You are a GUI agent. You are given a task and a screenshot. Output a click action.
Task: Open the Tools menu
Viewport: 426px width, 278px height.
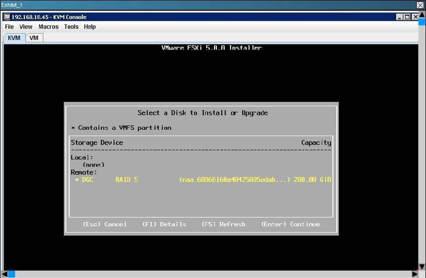[71, 27]
